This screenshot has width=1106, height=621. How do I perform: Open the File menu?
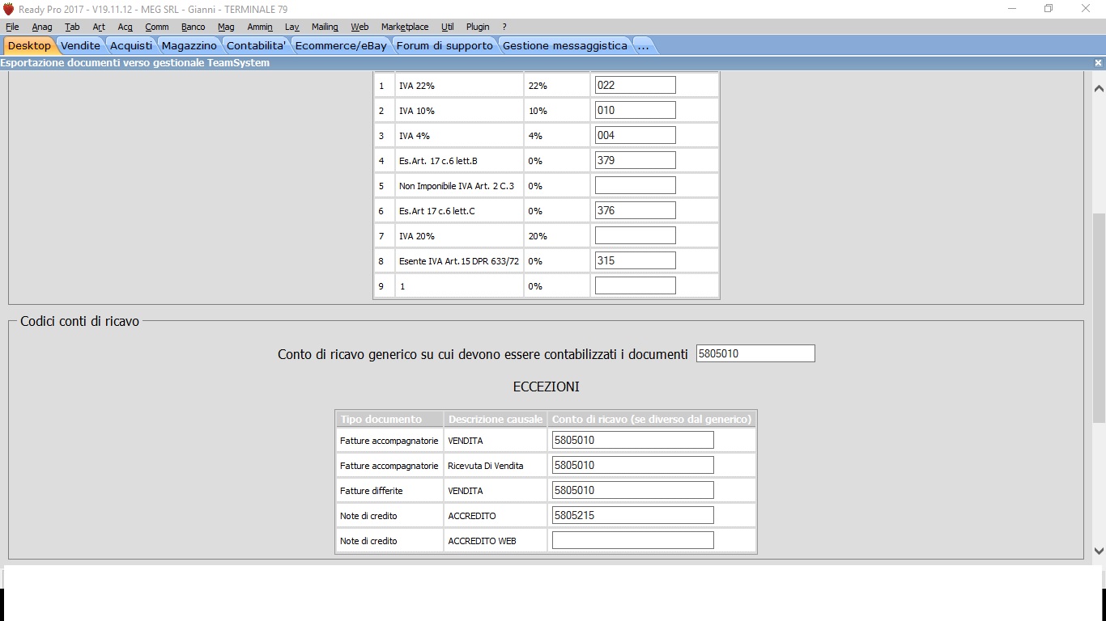click(x=12, y=27)
